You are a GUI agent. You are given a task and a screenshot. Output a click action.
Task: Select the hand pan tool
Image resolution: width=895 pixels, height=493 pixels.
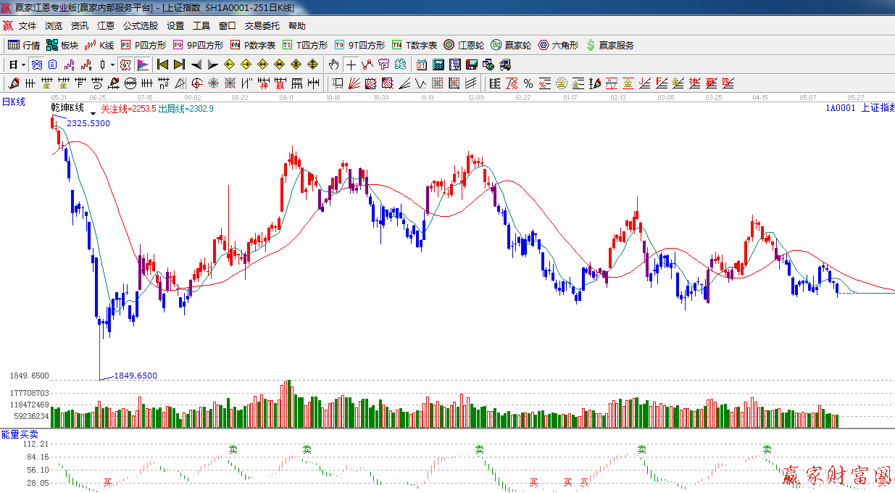click(x=333, y=65)
